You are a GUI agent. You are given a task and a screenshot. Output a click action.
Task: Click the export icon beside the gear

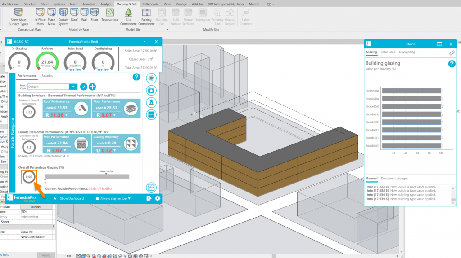click(149, 198)
